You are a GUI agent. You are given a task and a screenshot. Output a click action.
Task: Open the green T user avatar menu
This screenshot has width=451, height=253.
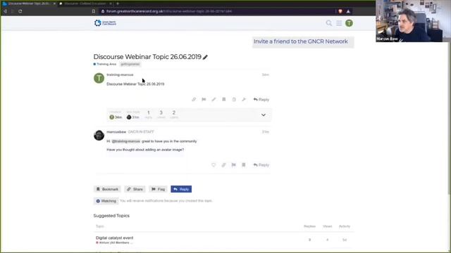[349, 23]
